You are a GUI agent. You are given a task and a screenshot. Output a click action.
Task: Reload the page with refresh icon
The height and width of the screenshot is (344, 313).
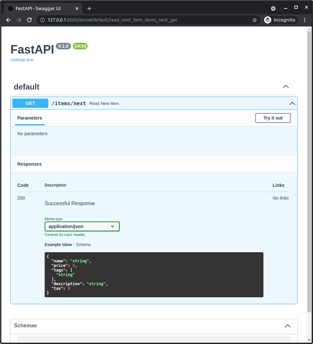pos(29,20)
